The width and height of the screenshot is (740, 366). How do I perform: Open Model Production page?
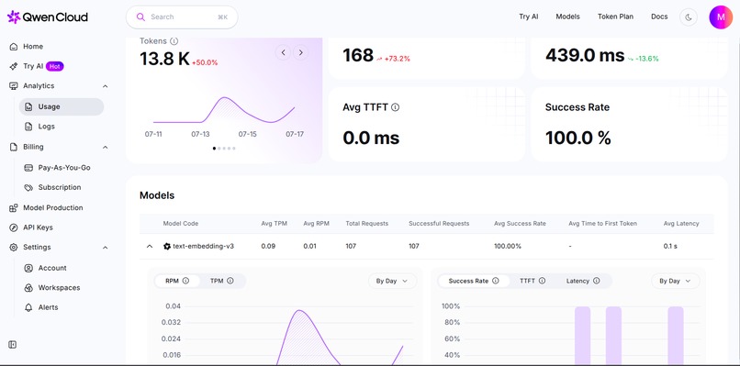click(x=53, y=207)
